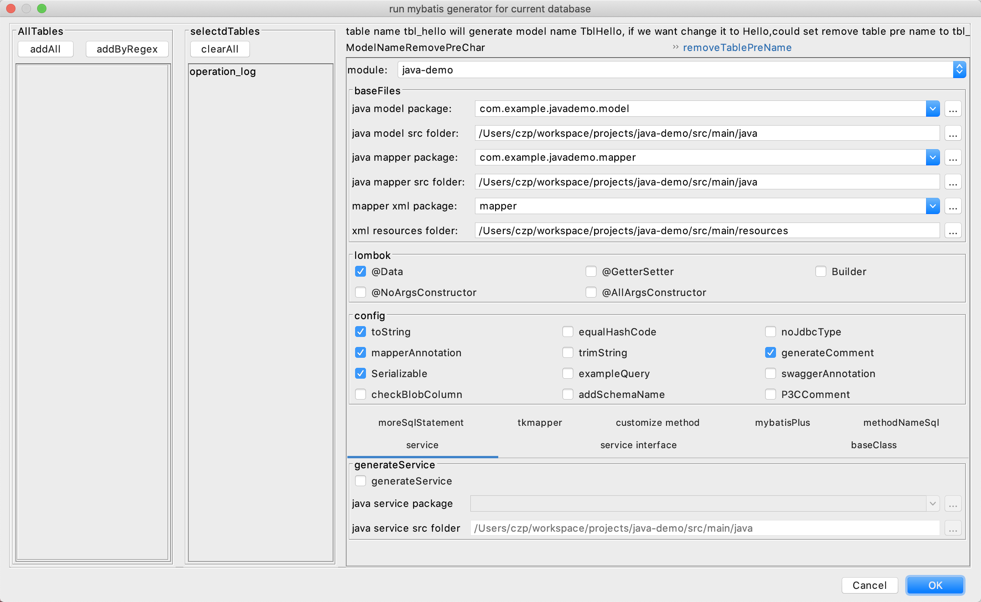Select operation_log in selected tables list

[x=223, y=71]
